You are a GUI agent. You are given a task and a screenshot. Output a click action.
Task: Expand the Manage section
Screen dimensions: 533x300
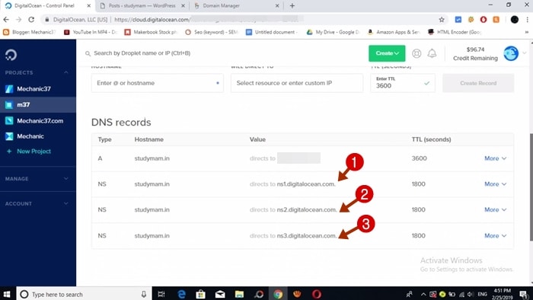[66, 178]
